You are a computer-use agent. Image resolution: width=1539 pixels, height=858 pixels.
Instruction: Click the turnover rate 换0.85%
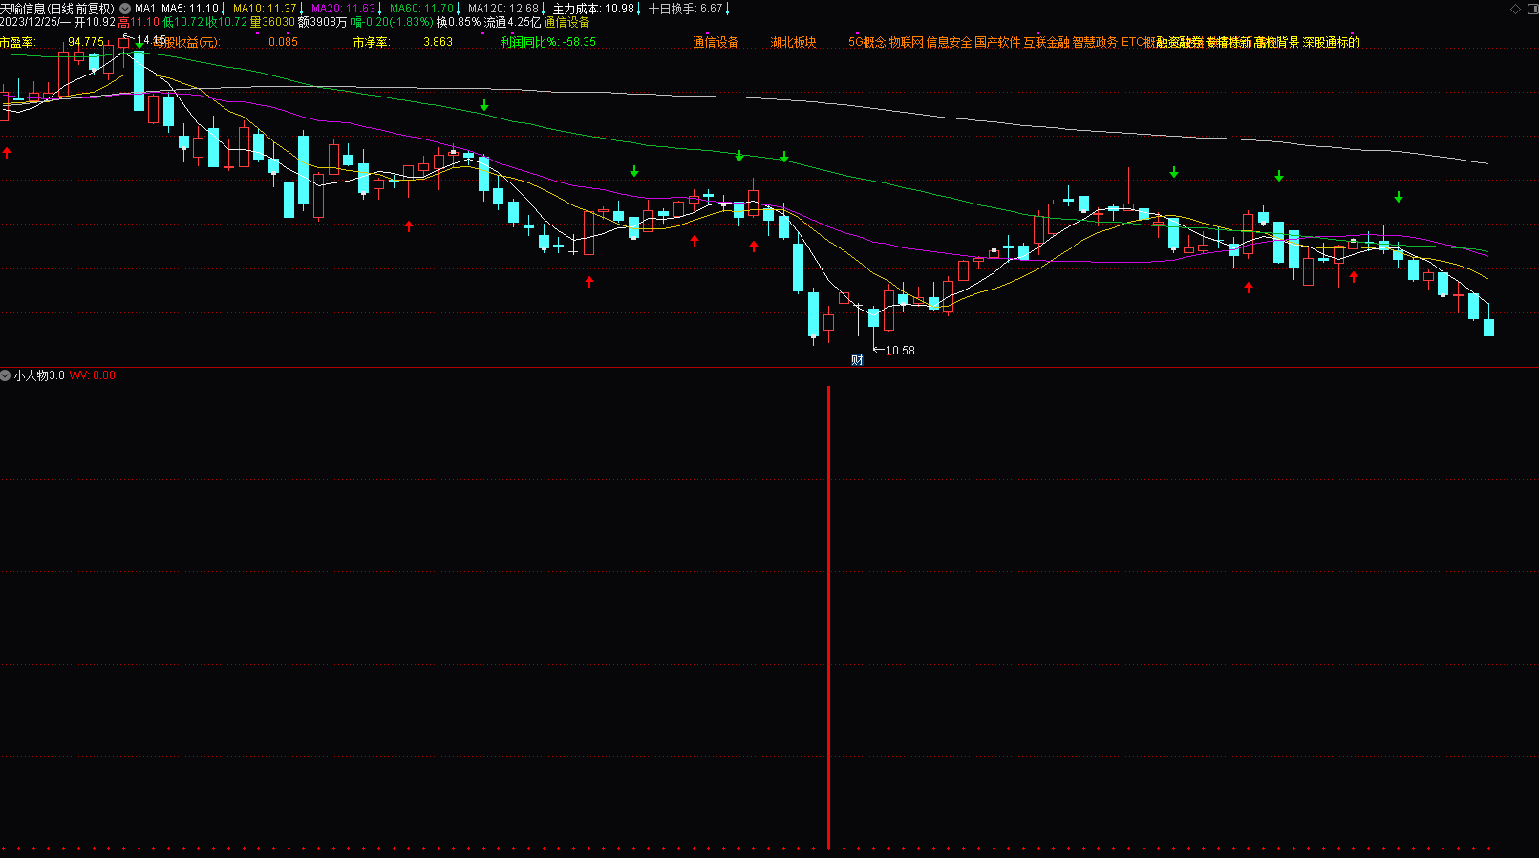click(x=459, y=22)
